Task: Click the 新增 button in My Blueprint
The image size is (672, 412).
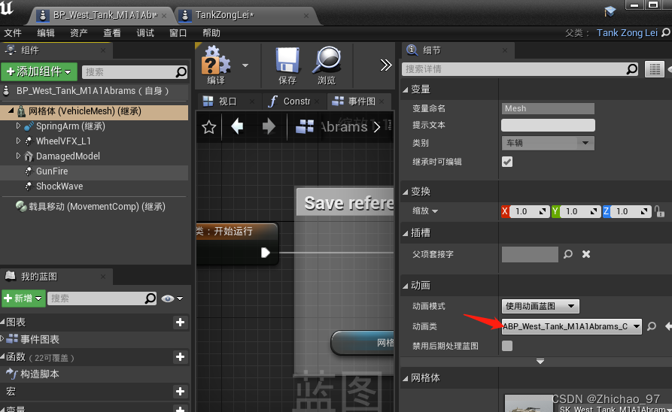Action: click(23, 298)
